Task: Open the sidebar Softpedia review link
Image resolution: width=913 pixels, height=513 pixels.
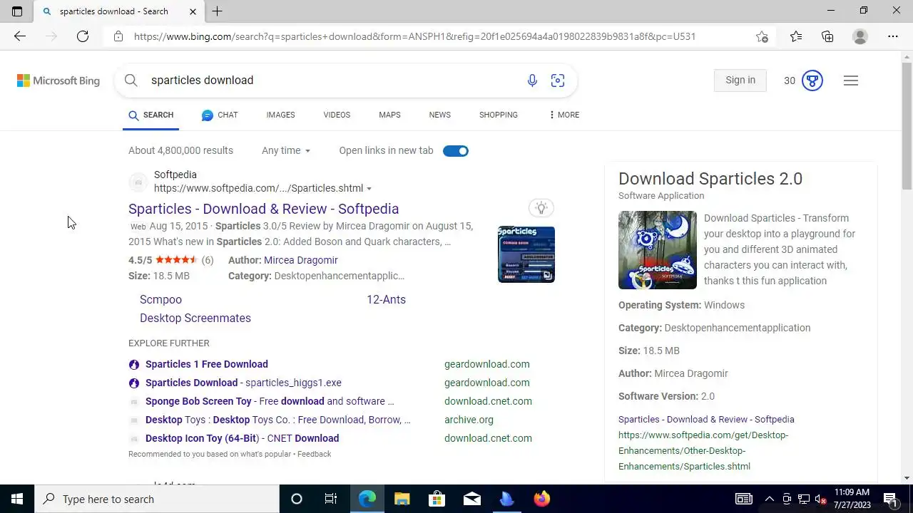Action: pos(706,420)
